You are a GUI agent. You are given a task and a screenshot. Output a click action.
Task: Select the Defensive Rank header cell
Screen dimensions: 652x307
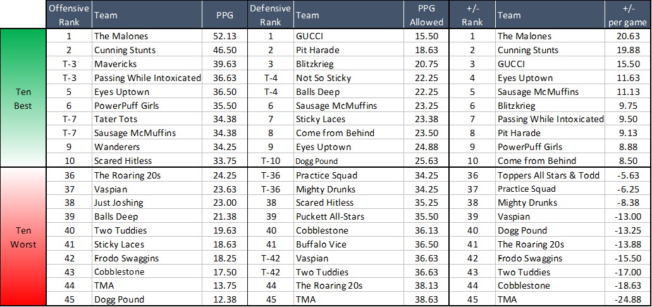click(x=270, y=15)
